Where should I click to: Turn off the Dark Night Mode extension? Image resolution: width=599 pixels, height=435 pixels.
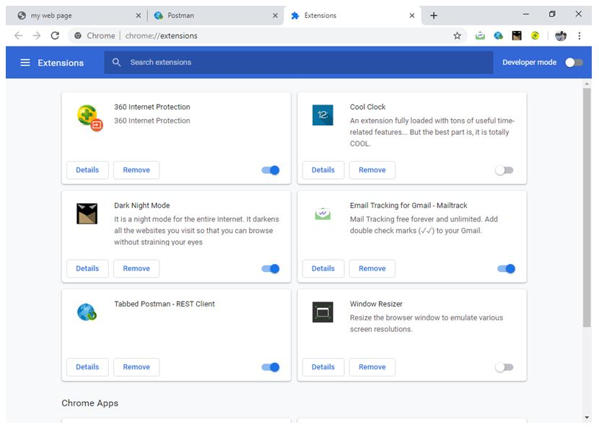tap(271, 268)
